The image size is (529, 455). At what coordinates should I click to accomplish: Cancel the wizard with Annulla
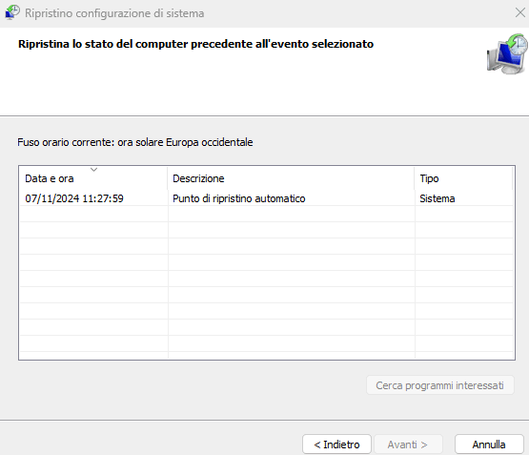tap(489, 445)
